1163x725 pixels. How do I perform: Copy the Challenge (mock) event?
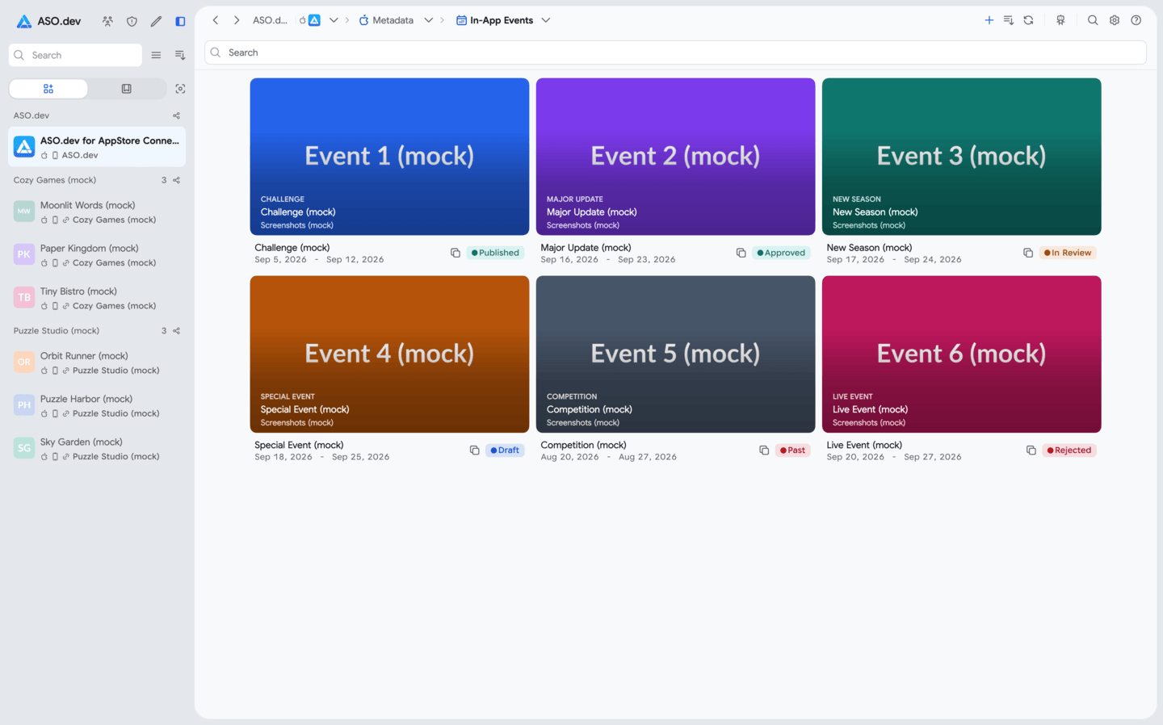(456, 253)
